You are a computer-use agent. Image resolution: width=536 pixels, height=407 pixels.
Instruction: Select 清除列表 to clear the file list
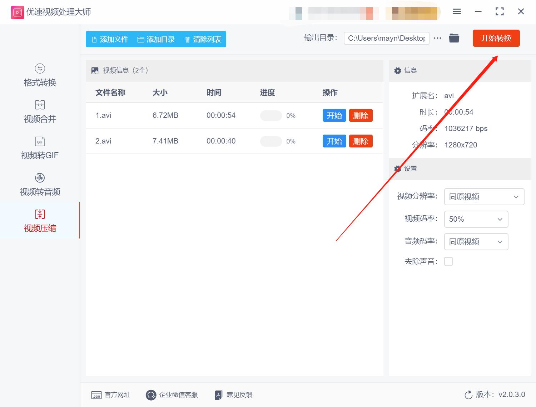pyautogui.click(x=203, y=39)
